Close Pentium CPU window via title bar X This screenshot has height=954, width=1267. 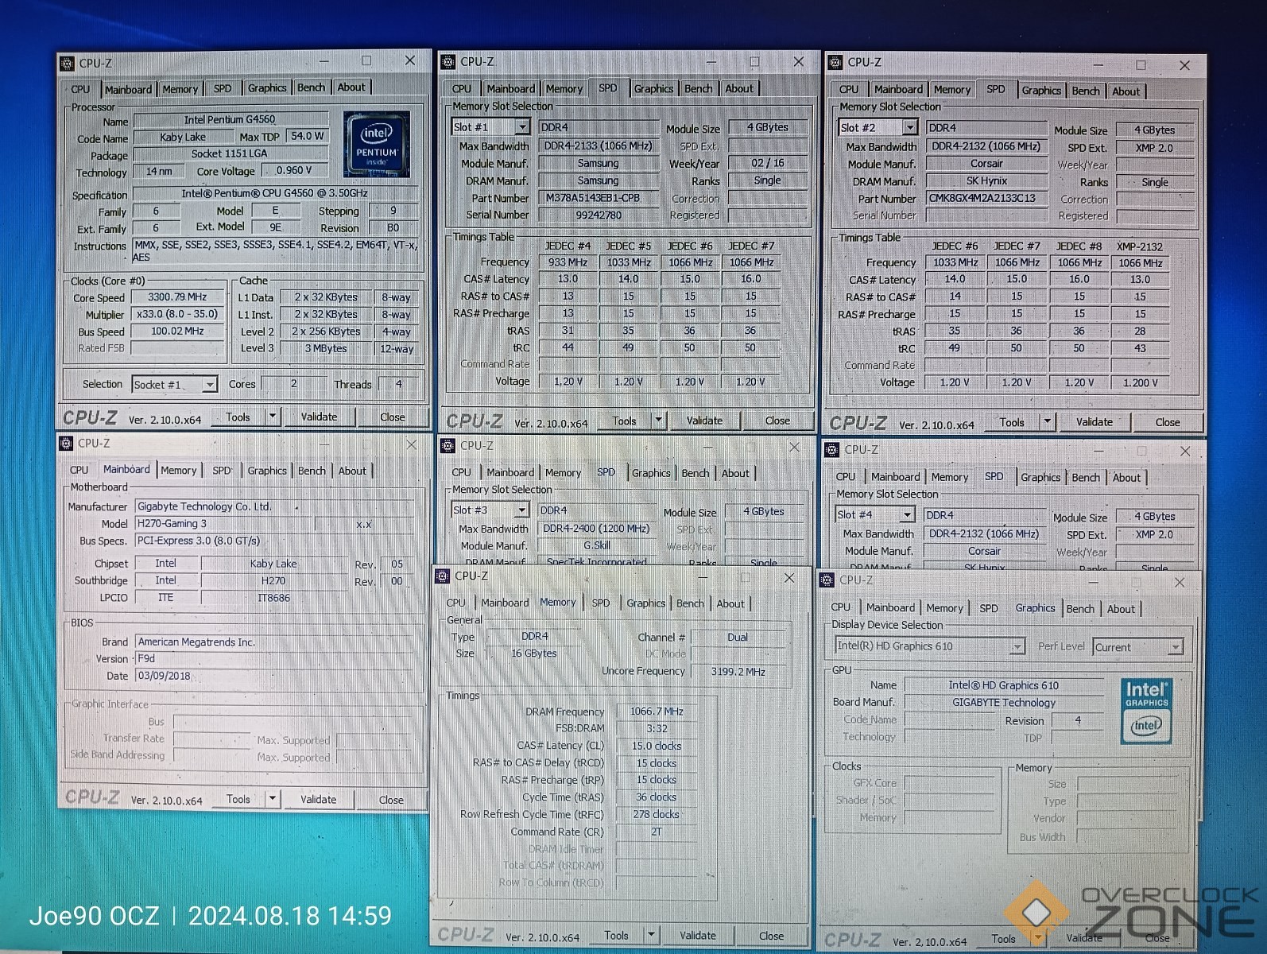[x=410, y=60]
